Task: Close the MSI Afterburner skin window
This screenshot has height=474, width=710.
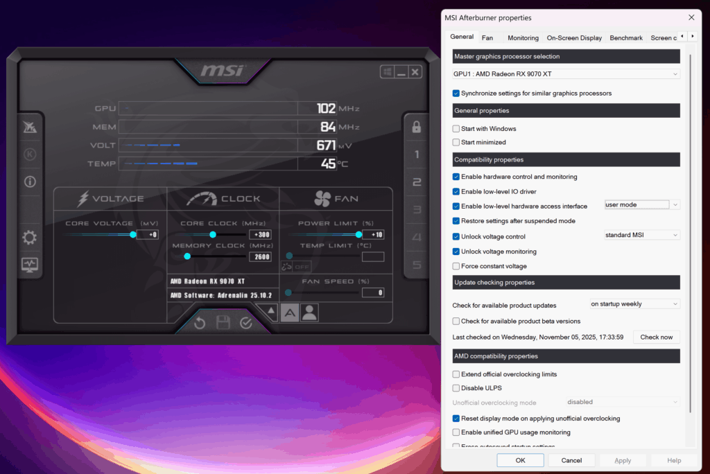Action: [x=415, y=72]
